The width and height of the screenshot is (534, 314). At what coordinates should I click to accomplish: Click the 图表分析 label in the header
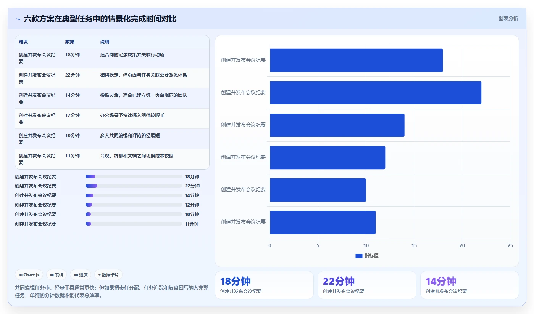point(508,18)
